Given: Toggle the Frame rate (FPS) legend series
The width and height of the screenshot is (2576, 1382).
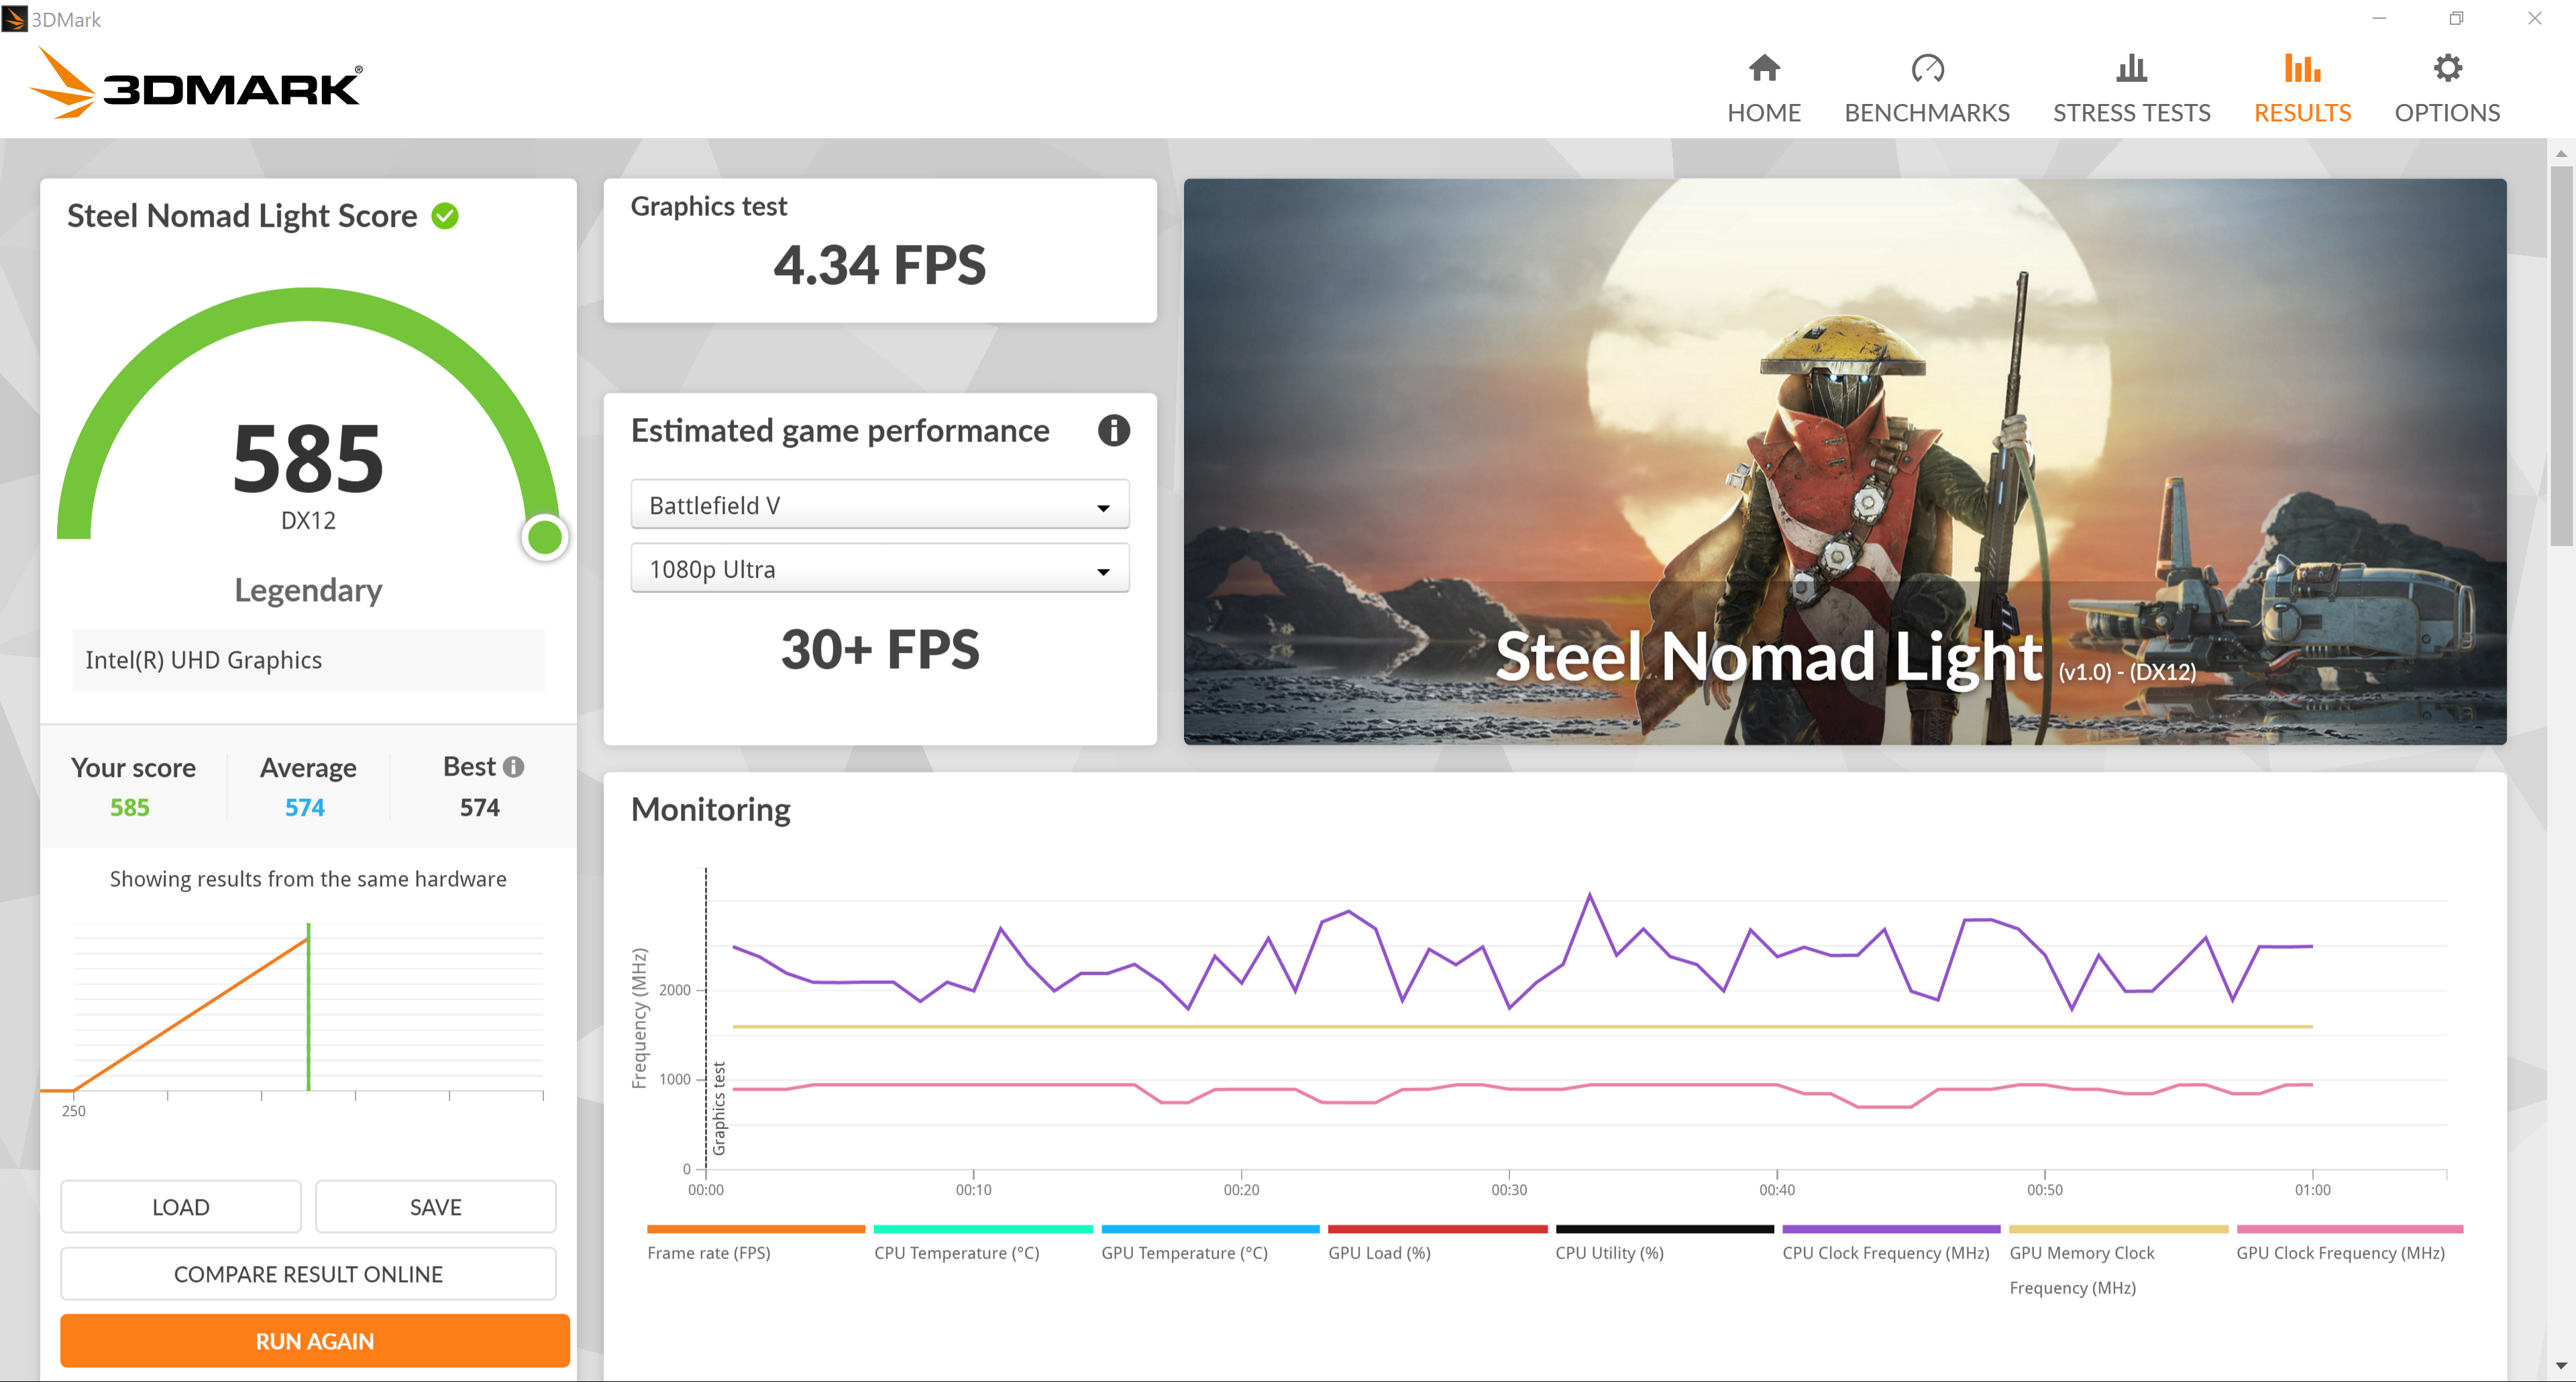Looking at the screenshot, I should [x=708, y=1252].
